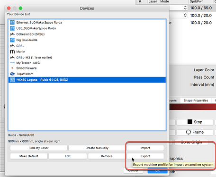
Task: Click the Spd/Pwr column header
Action: point(196,1)
